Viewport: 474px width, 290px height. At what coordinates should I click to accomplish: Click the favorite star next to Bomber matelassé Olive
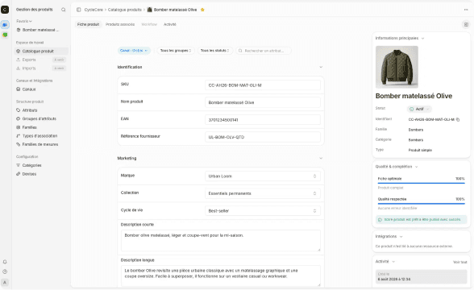click(202, 10)
